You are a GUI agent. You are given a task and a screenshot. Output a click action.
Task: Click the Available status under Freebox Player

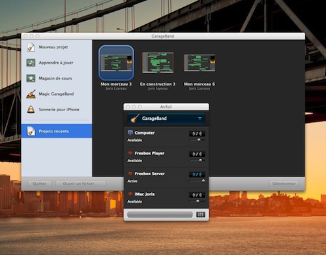[135, 161]
